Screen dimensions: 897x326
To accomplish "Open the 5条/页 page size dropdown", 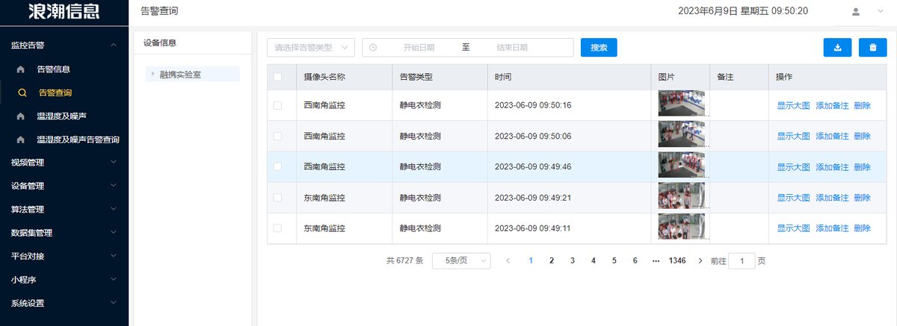I will 461,260.
